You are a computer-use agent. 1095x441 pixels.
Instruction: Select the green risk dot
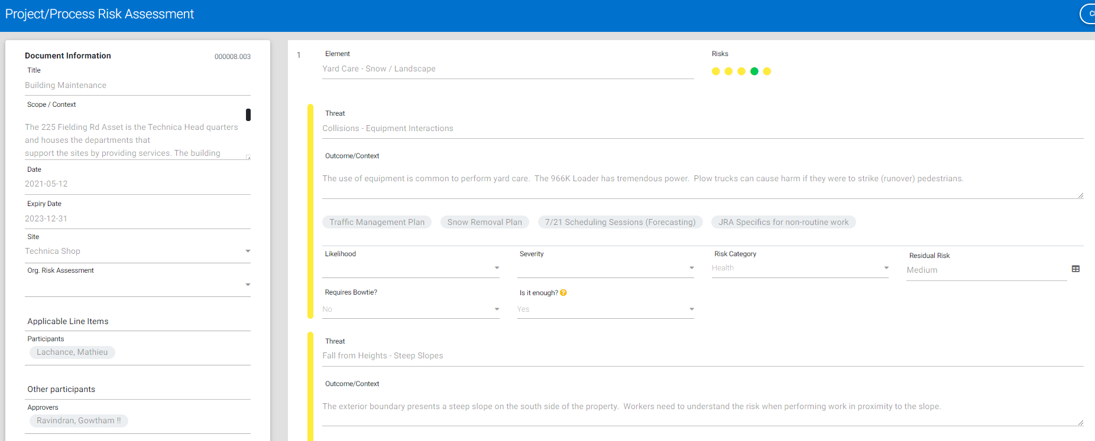tap(754, 71)
